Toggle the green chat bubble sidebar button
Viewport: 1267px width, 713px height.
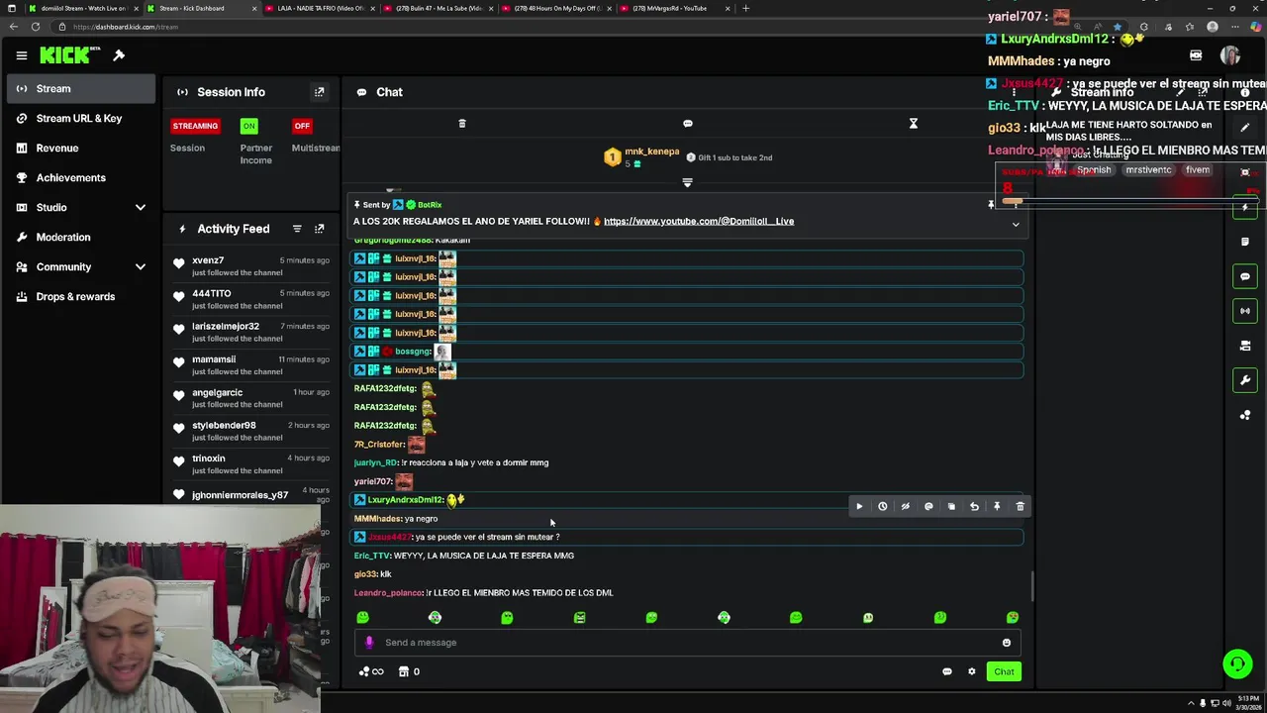coord(1245,276)
